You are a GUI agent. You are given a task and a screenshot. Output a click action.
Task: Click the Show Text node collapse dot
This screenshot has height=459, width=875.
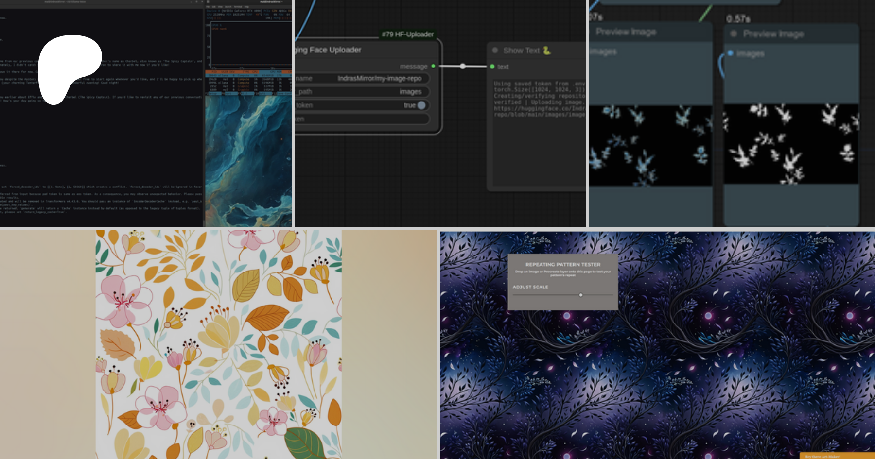pyautogui.click(x=495, y=50)
